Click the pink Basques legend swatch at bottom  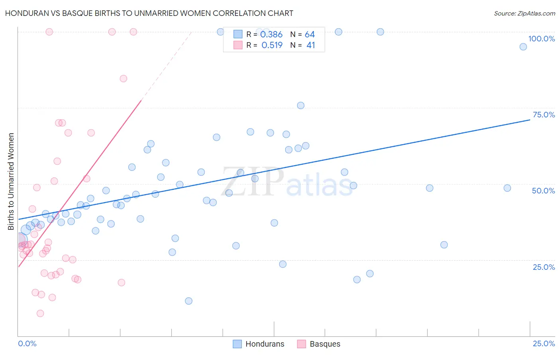tap(302, 344)
